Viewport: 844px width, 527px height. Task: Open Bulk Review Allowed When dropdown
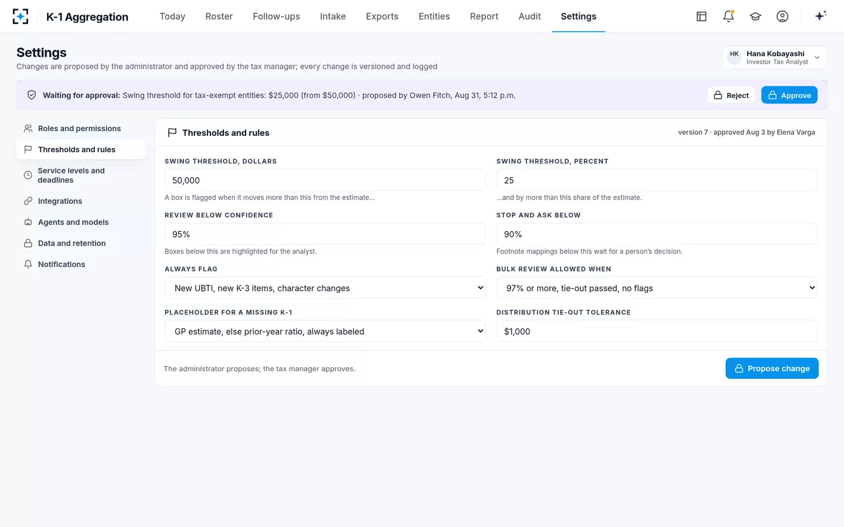coord(657,288)
